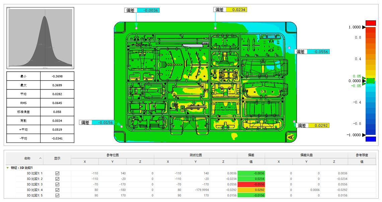382x202 pixels.
Task: Click the RMS value 0.0645
Action: click(x=57, y=103)
